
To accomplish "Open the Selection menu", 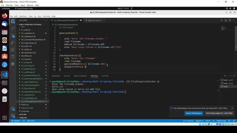I will click(23, 16).
